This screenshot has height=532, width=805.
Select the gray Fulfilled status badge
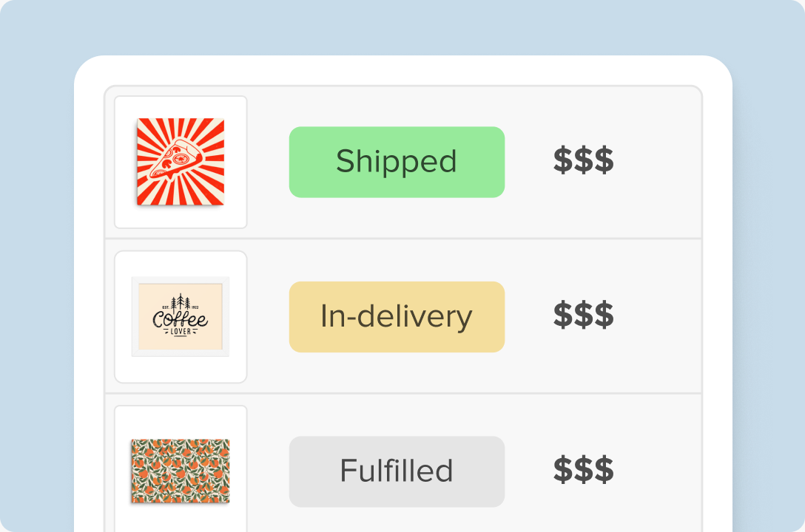click(x=397, y=471)
